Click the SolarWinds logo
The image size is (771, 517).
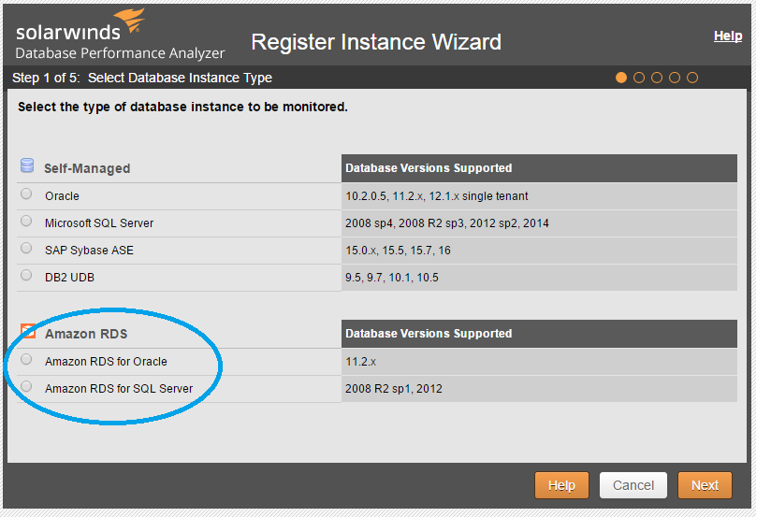coord(80,25)
